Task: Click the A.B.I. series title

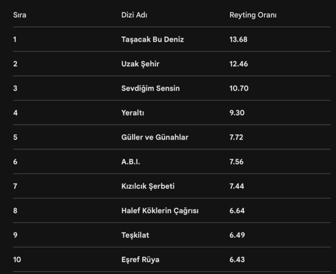Action: [x=131, y=162]
